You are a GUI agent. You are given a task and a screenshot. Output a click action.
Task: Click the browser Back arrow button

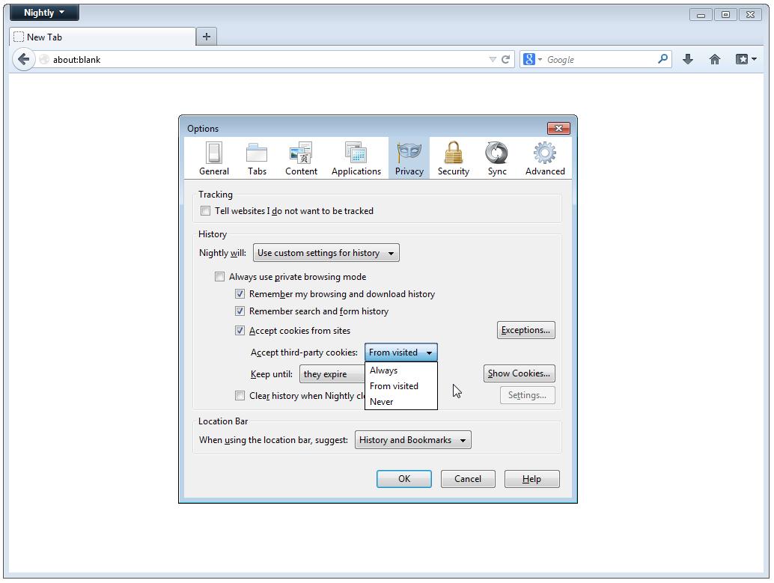tap(23, 60)
